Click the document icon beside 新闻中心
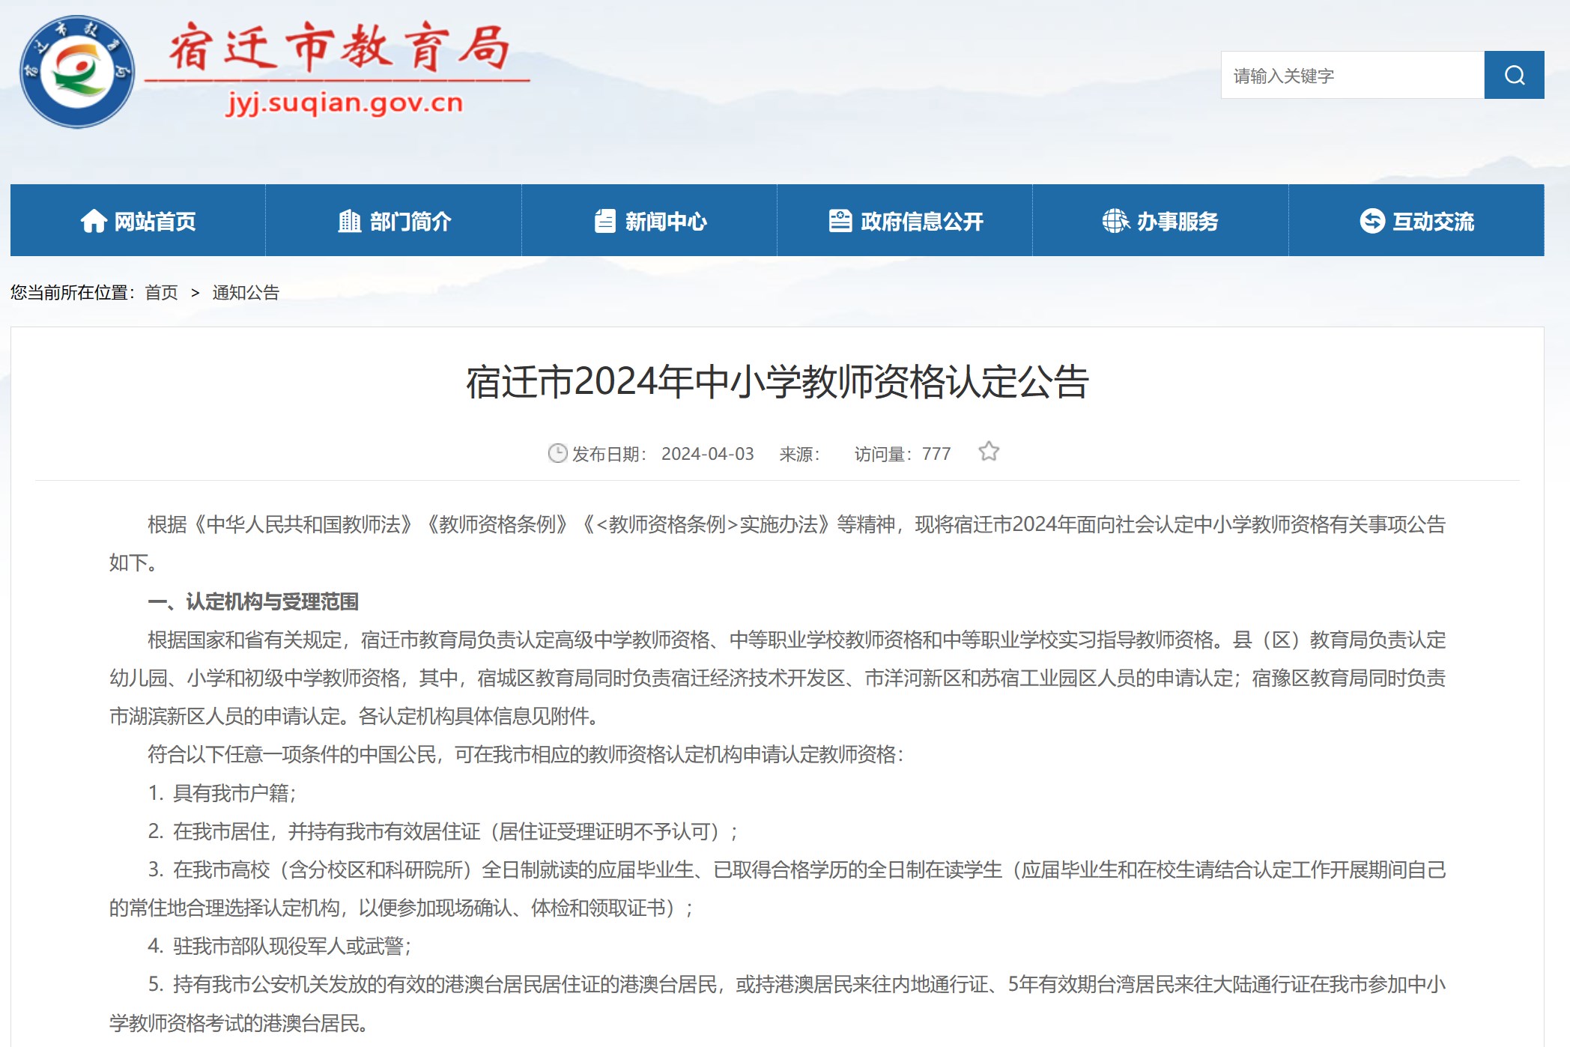The image size is (1570, 1047). (x=604, y=221)
